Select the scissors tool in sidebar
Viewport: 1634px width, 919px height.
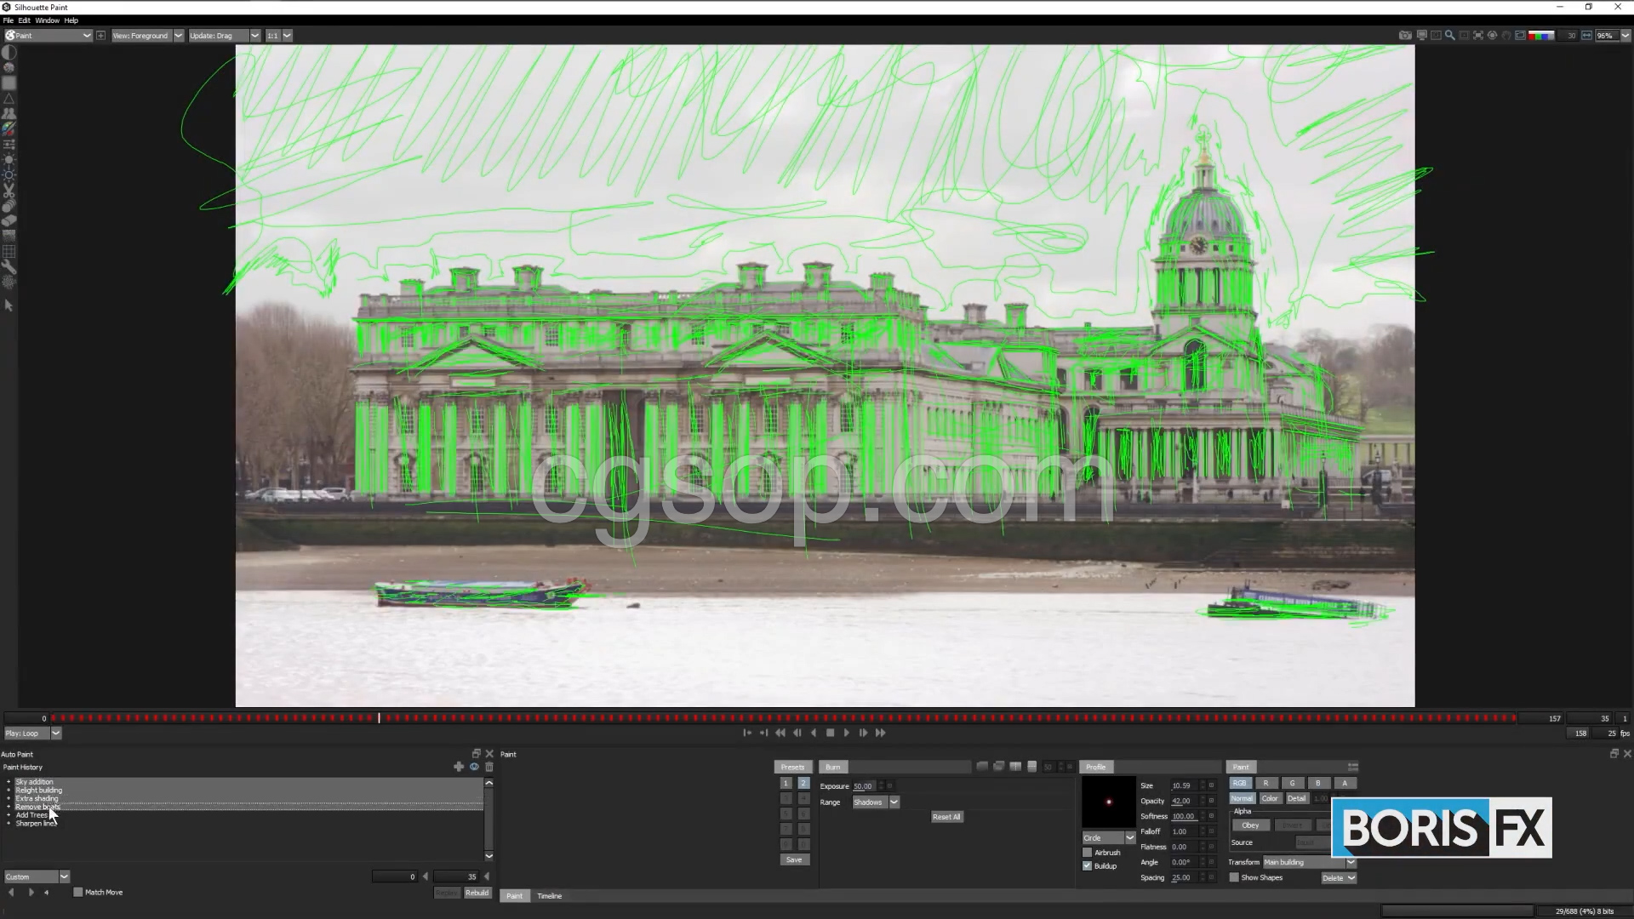pos(9,190)
